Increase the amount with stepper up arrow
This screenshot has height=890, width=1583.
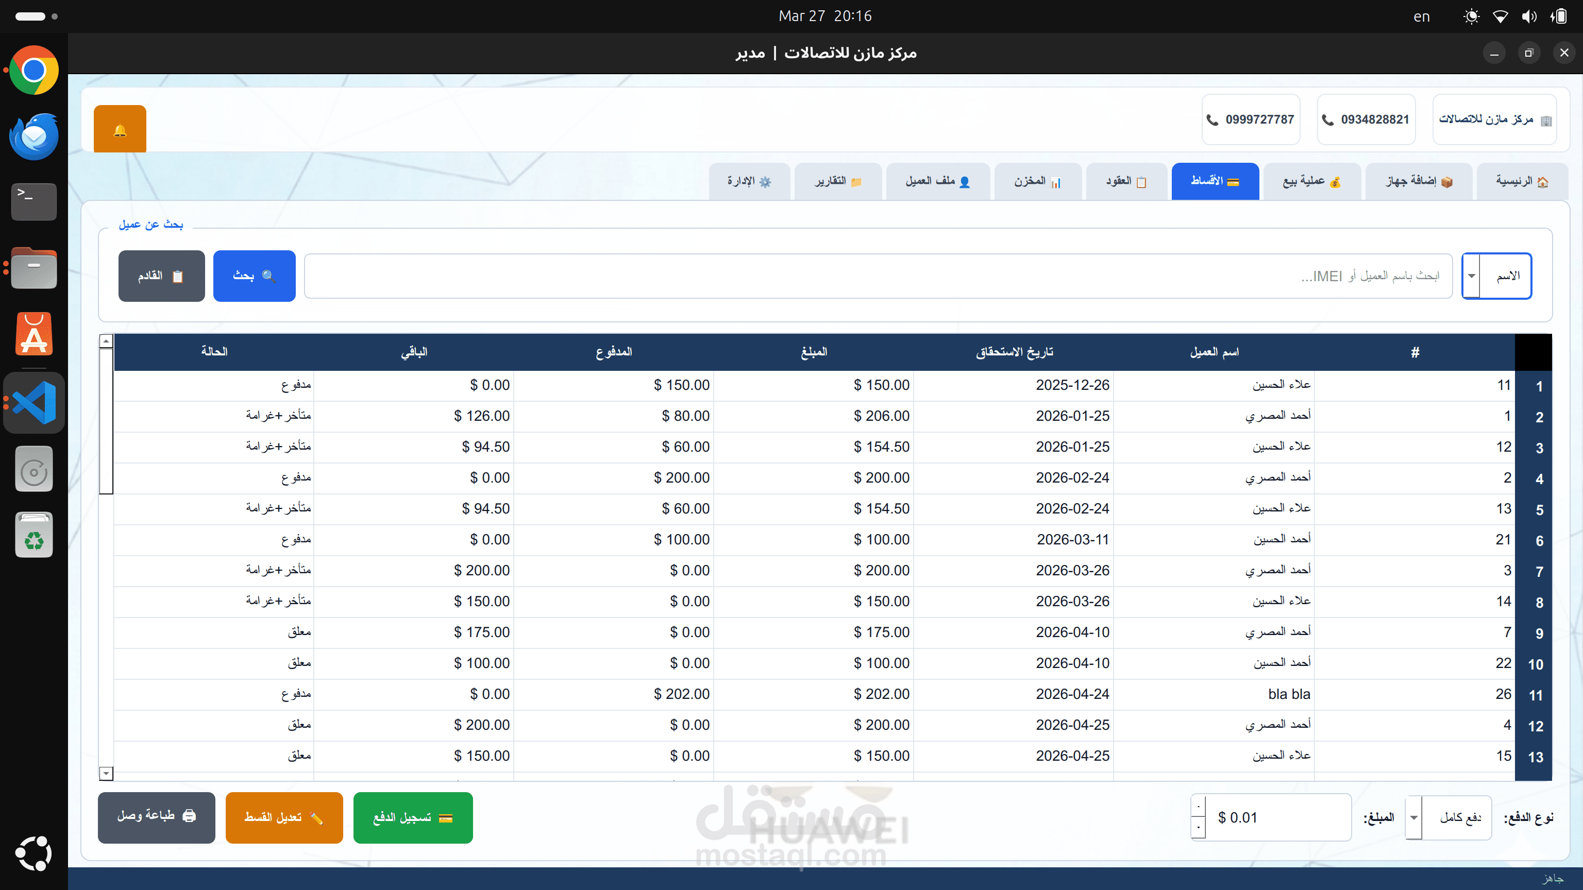(x=1198, y=807)
